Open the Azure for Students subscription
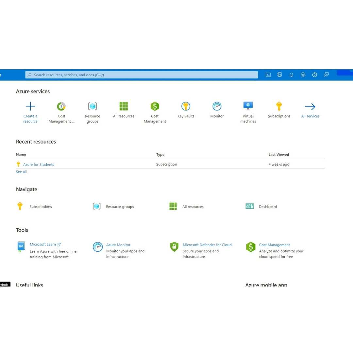This screenshot has height=353, width=353. click(39, 164)
